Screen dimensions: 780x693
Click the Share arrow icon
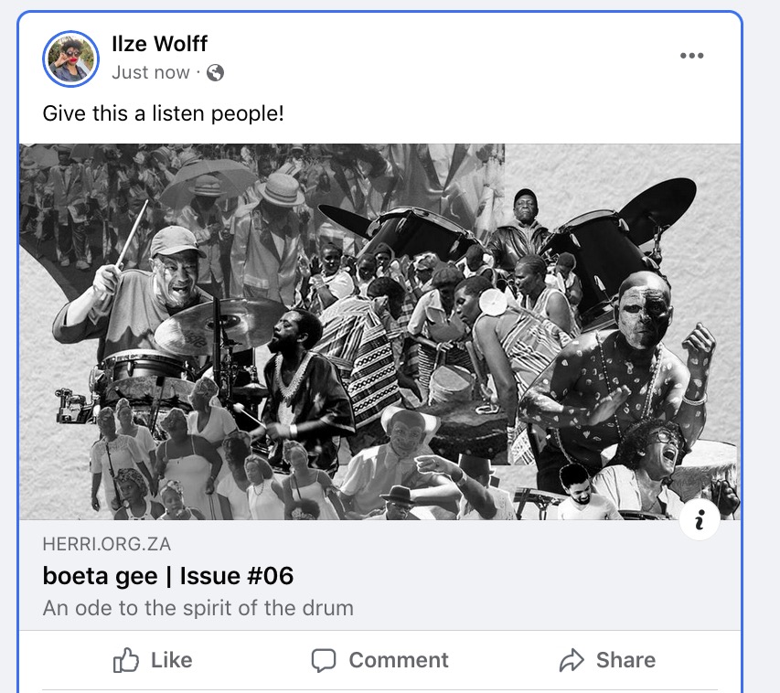[x=572, y=660]
